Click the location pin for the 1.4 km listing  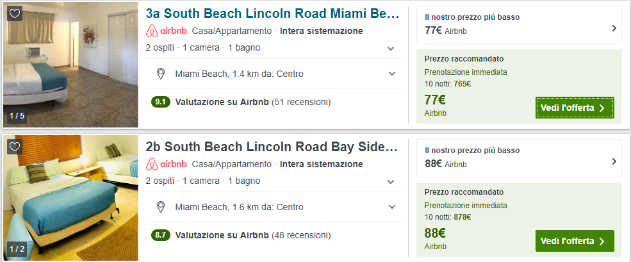click(x=161, y=74)
